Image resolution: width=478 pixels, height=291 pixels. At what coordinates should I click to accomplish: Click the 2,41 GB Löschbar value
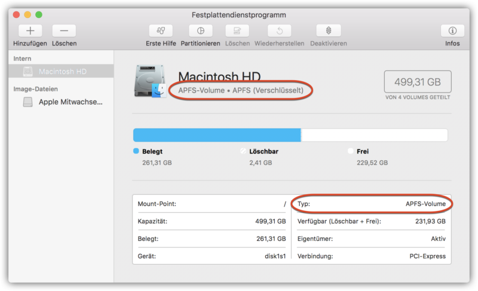261,163
